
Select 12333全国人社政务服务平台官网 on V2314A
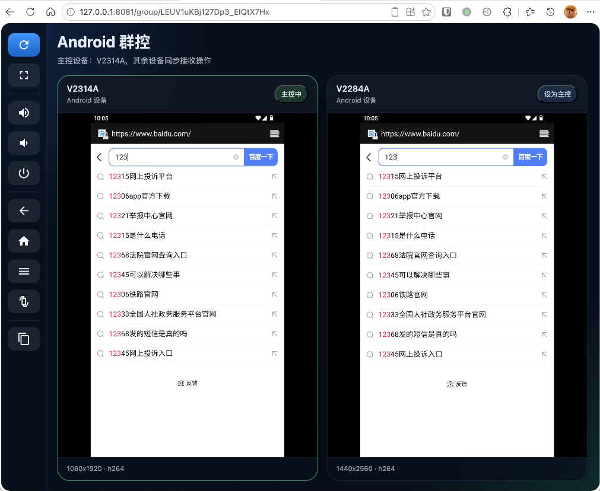[188, 314]
